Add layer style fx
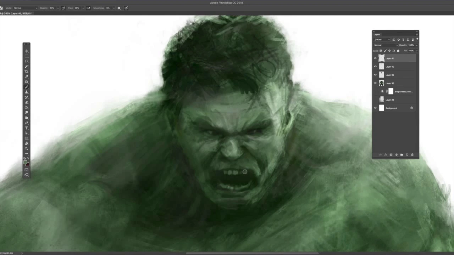Viewport: 454px width, 255px height. point(386,155)
